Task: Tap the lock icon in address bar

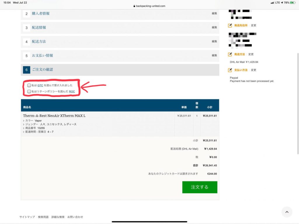Action: tap(134, 6)
